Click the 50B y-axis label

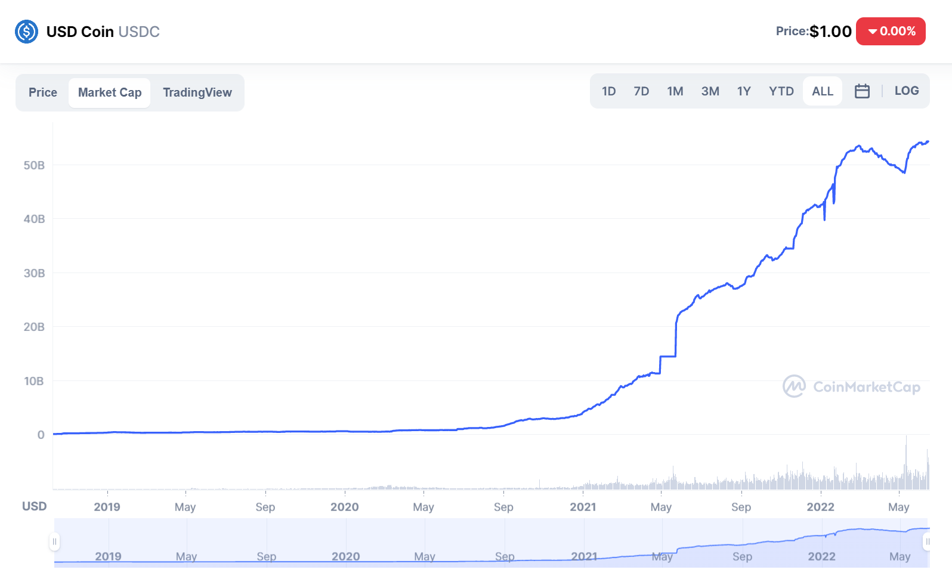(34, 165)
